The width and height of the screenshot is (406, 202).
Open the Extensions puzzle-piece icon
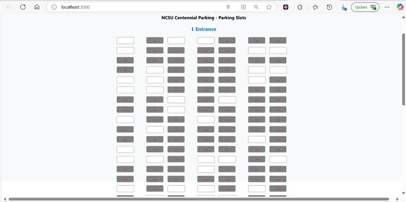click(x=300, y=7)
